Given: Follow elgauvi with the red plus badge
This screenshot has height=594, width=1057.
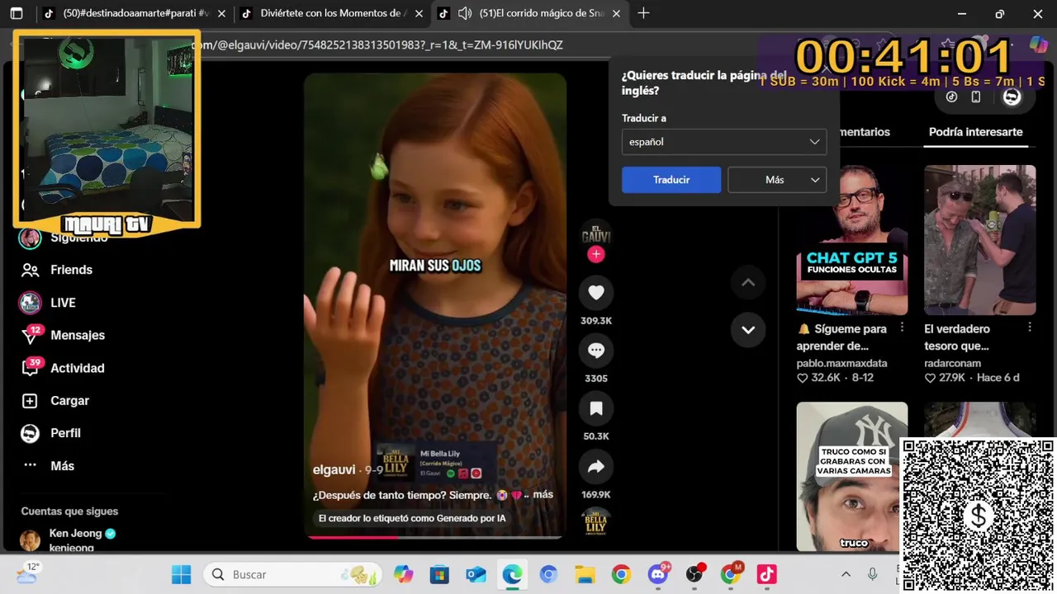Looking at the screenshot, I should 595,254.
